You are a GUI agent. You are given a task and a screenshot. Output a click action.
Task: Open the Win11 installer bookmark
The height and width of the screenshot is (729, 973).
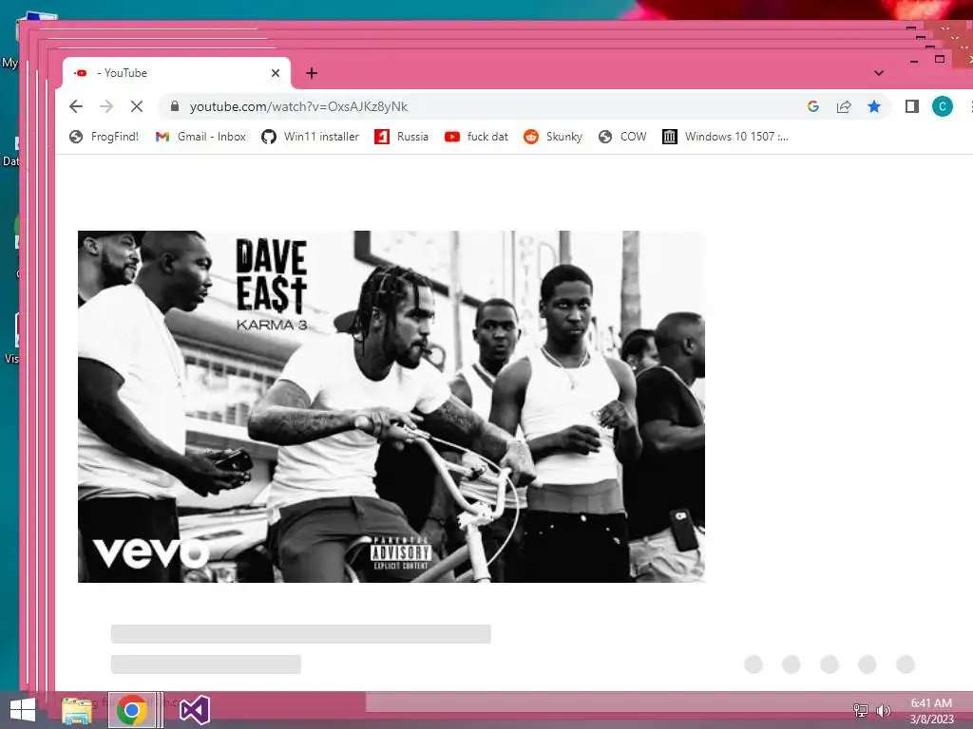click(x=311, y=137)
